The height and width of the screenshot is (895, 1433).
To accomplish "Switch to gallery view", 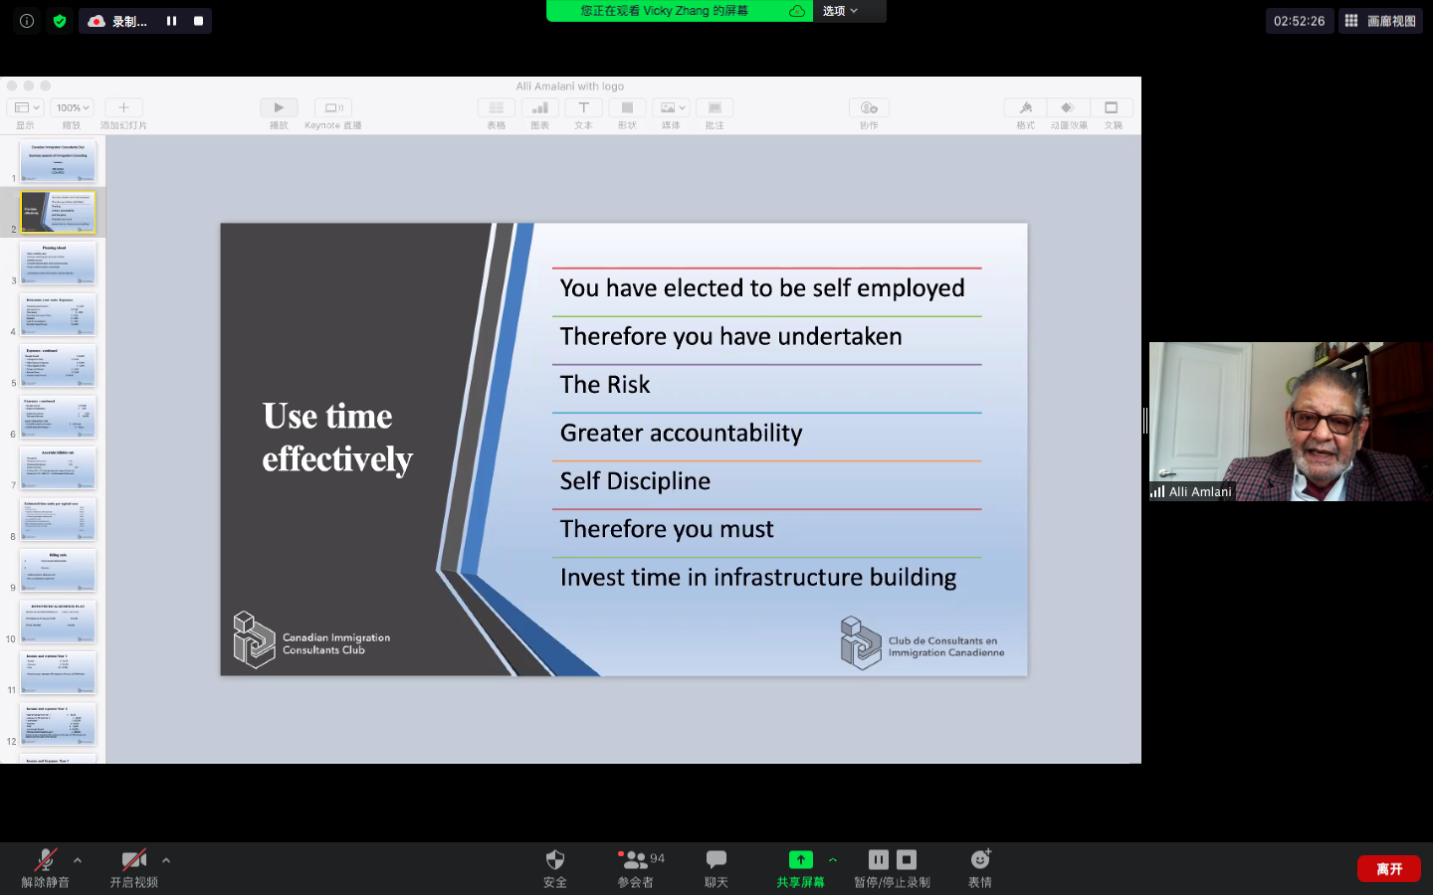I will pos(1380,21).
